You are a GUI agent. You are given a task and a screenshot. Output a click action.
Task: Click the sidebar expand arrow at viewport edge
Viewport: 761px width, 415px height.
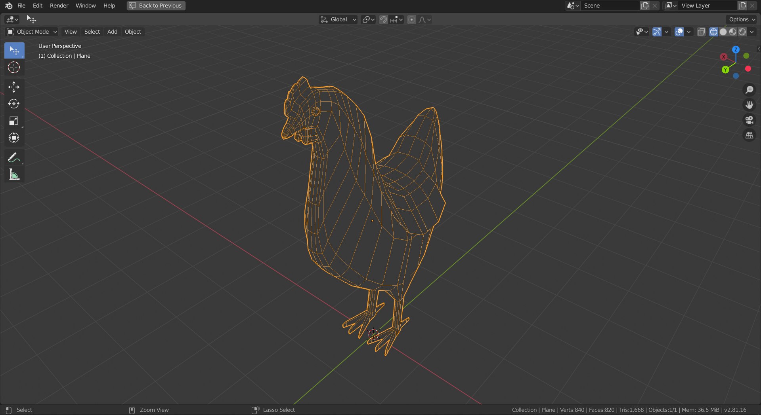759,49
